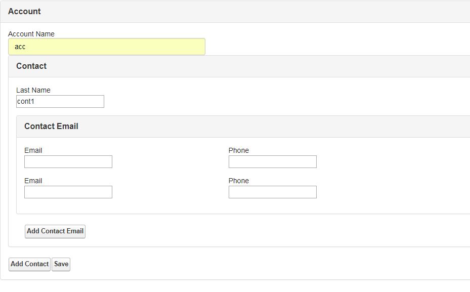This screenshot has height=292, width=470.
Task: Click the first Phone label above its field
Action: [x=238, y=150]
